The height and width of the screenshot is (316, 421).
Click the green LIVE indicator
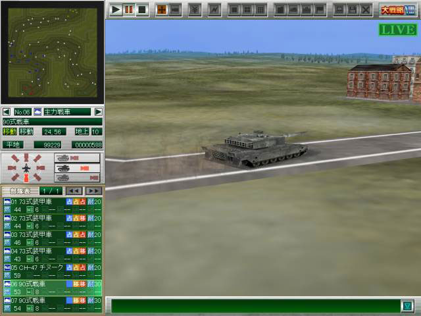398,30
